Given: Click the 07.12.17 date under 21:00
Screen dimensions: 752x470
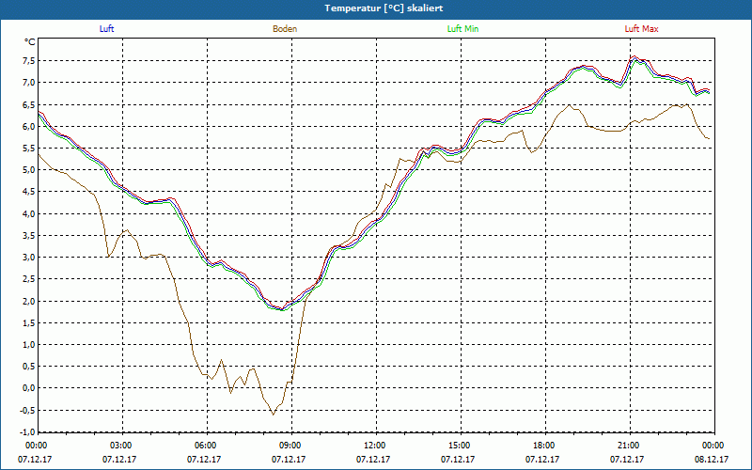Looking at the screenshot, I should click(627, 459).
